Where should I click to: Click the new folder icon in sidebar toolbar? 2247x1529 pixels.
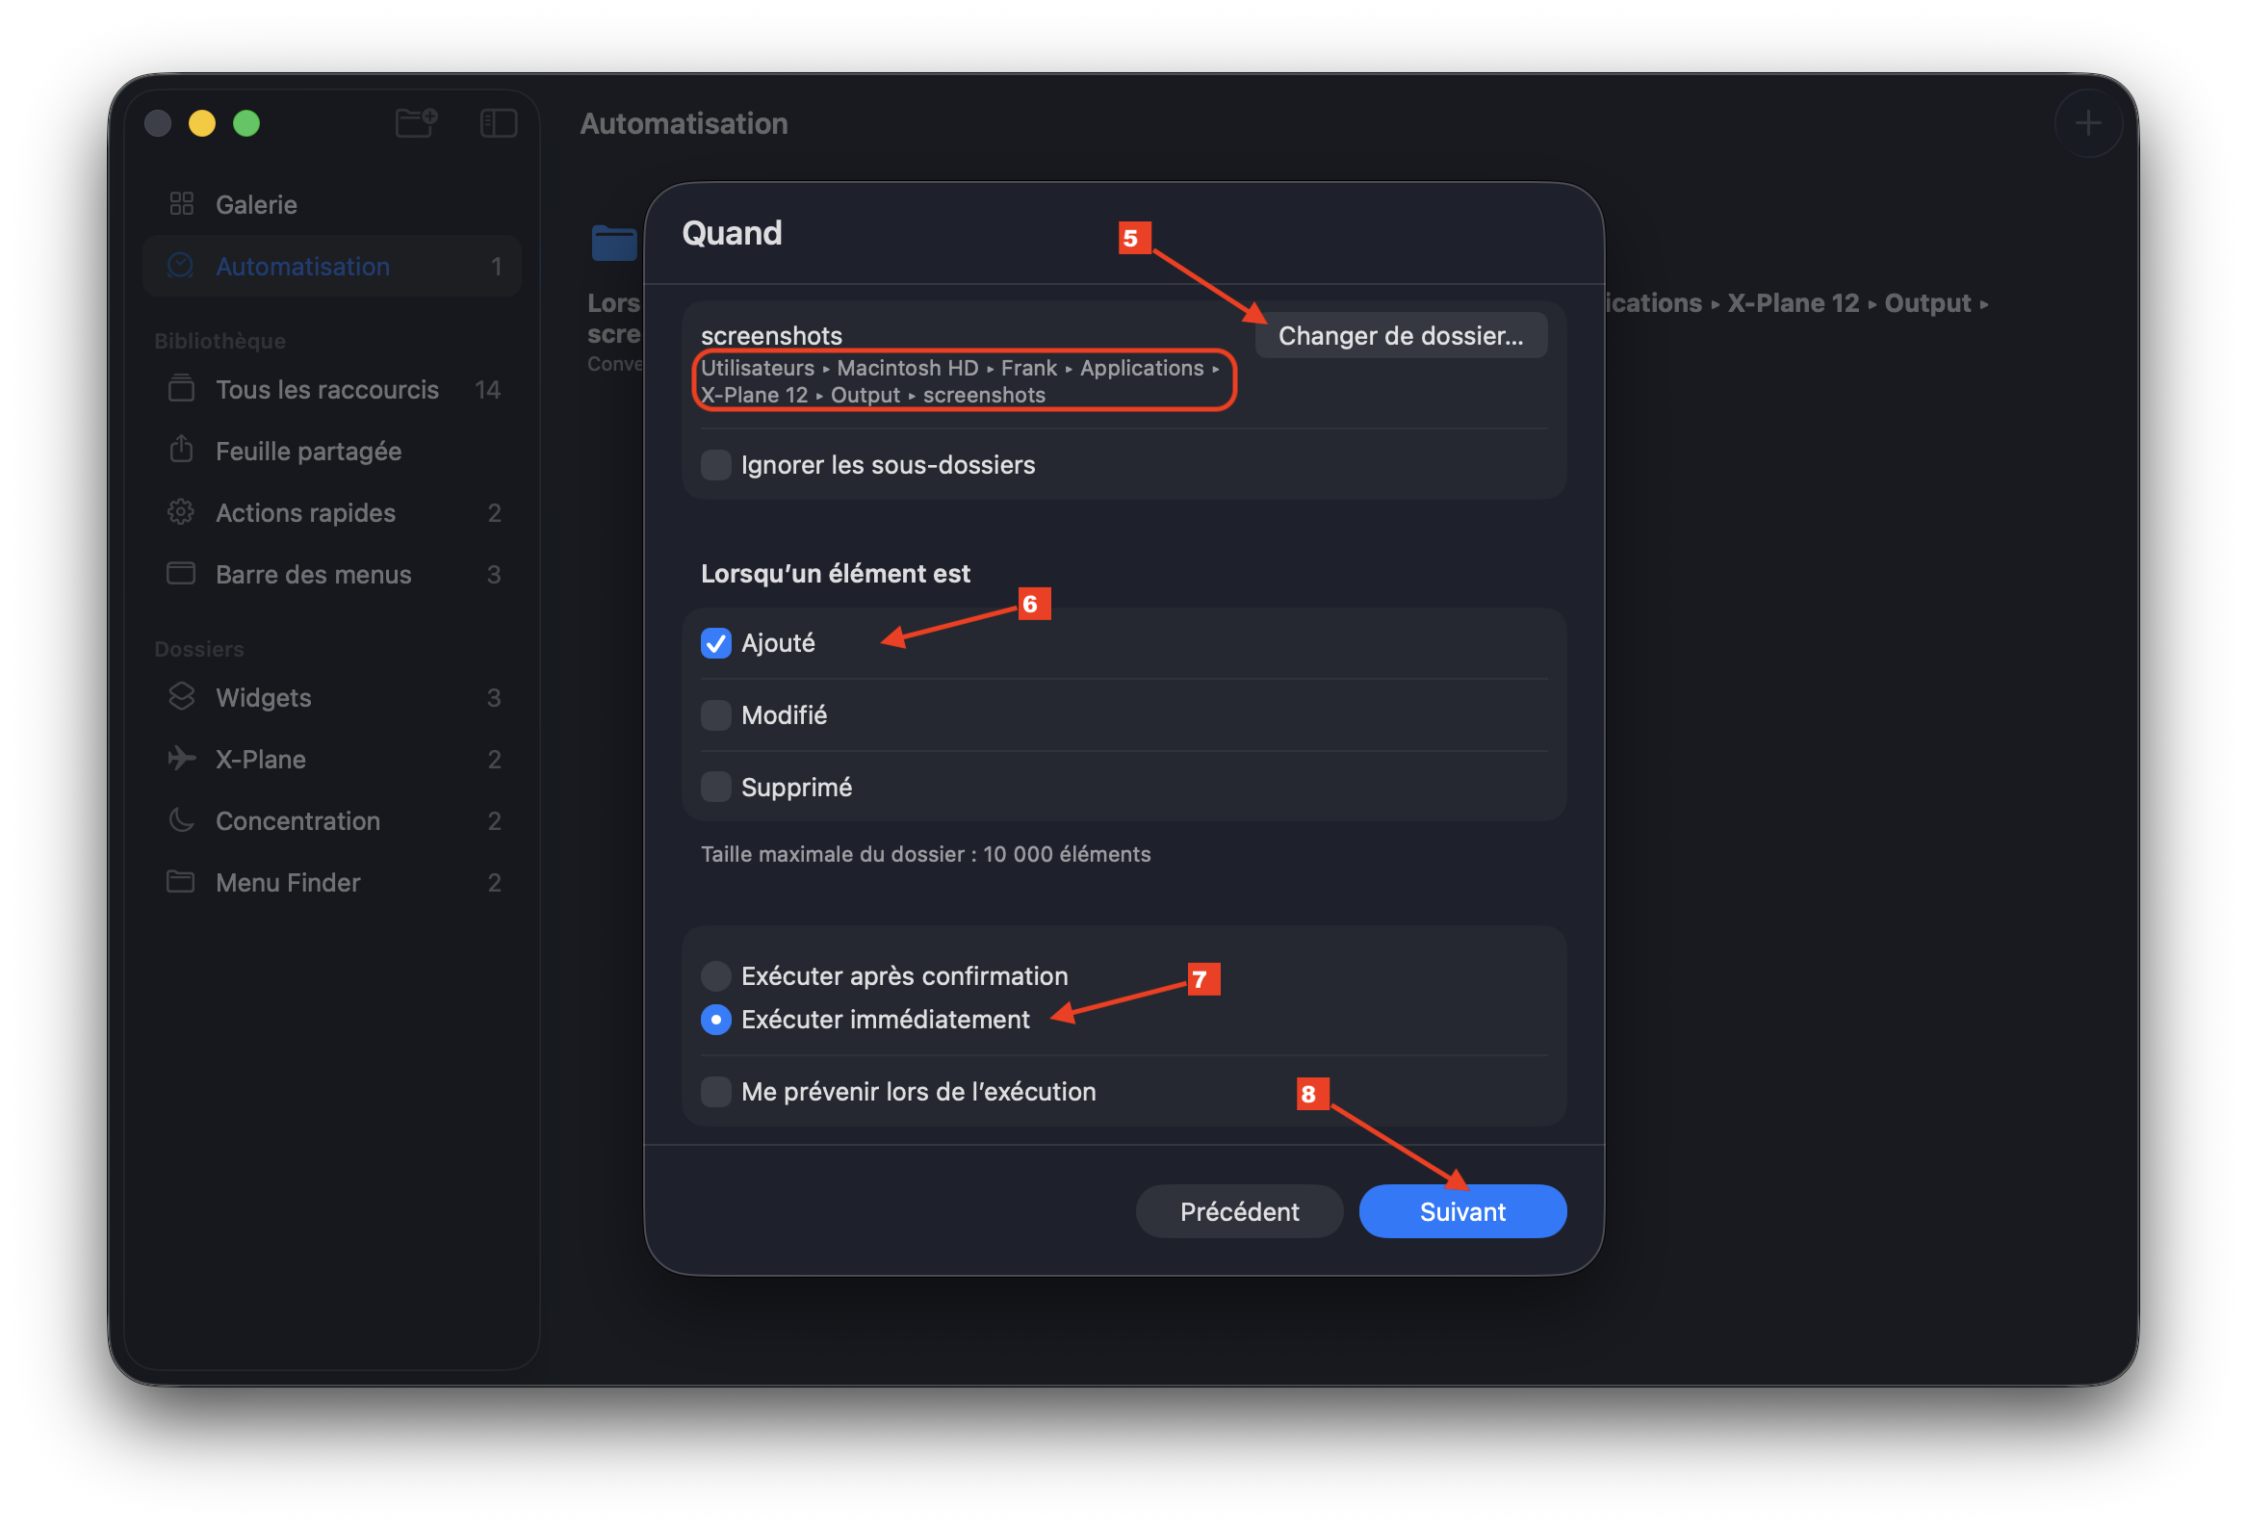tap(417, 123)
